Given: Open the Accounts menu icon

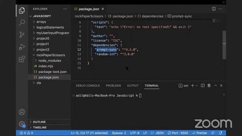Looking at the screenshot, I should pos(22,112).
